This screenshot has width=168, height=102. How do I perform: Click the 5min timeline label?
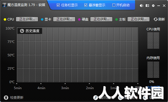click(x=18, y=88)
